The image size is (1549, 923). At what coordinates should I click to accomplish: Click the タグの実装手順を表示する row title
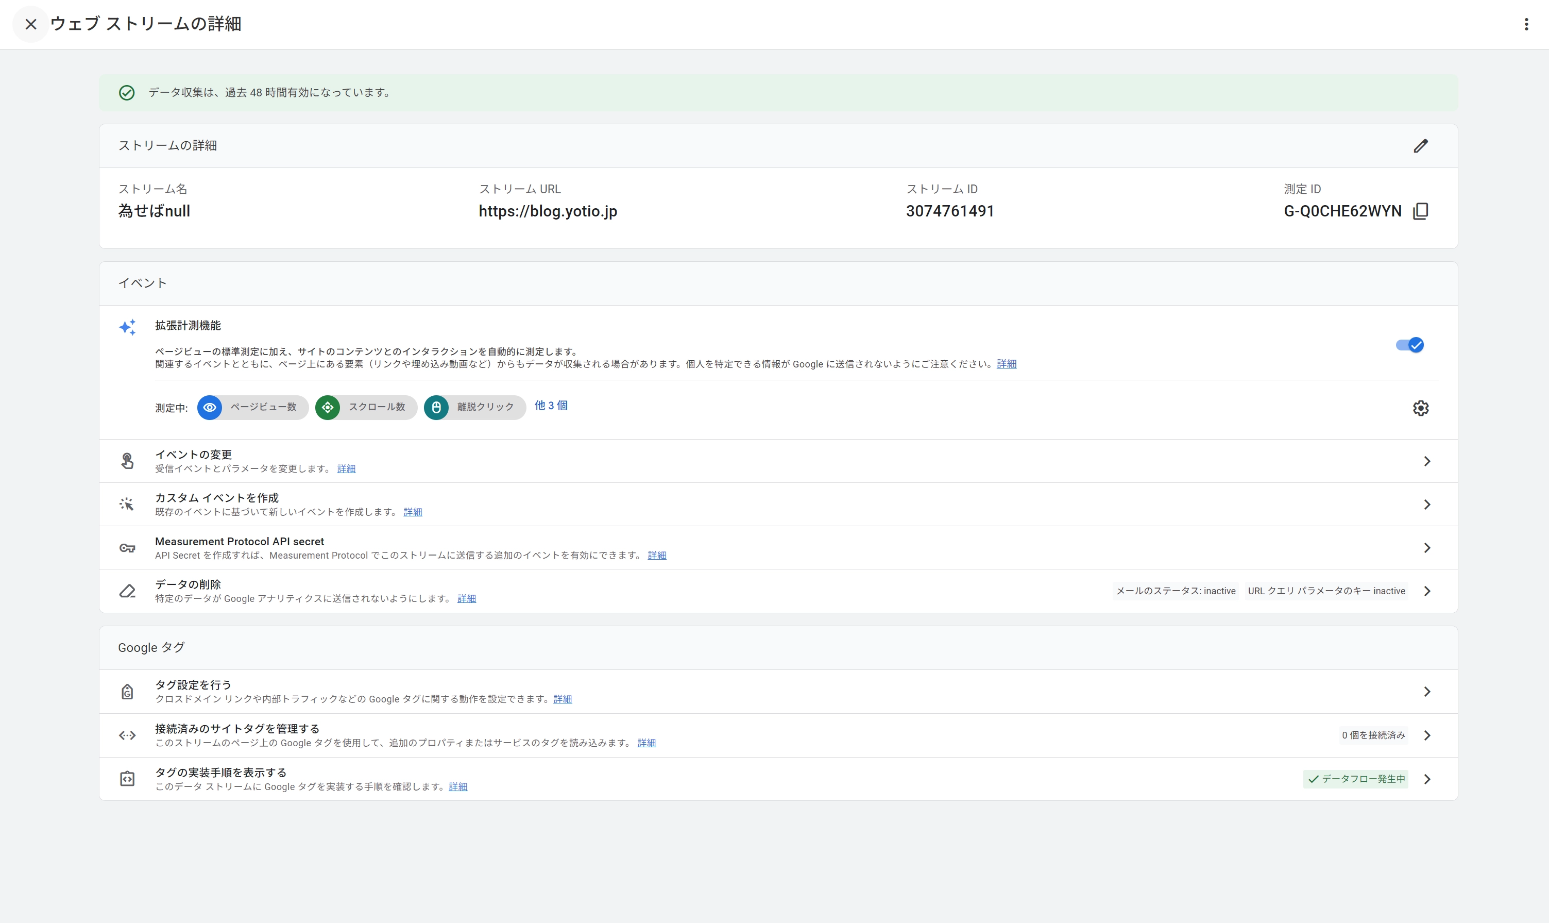tap(220, 773)
